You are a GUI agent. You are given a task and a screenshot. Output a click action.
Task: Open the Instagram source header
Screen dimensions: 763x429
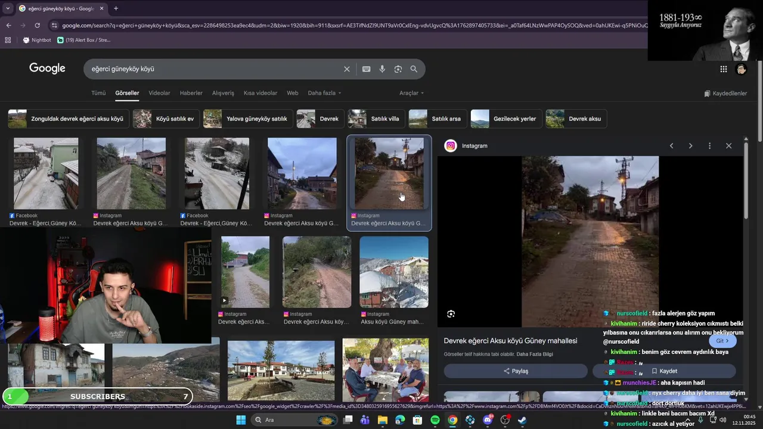click(466, 146)
